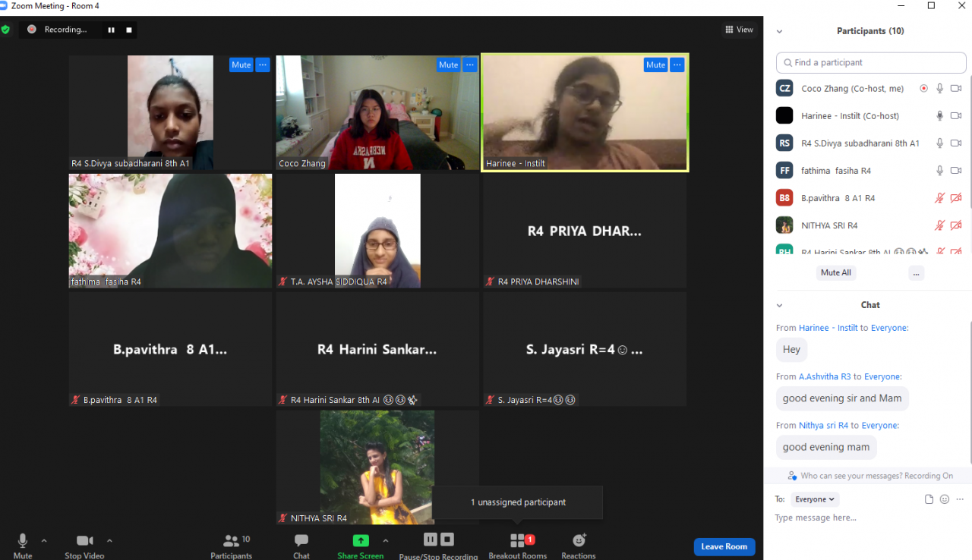This screenshot has height=560, width=972.
Task: Select Coco Zhang (Co-host, me) in participants list
Action: [x=869, y=89]
